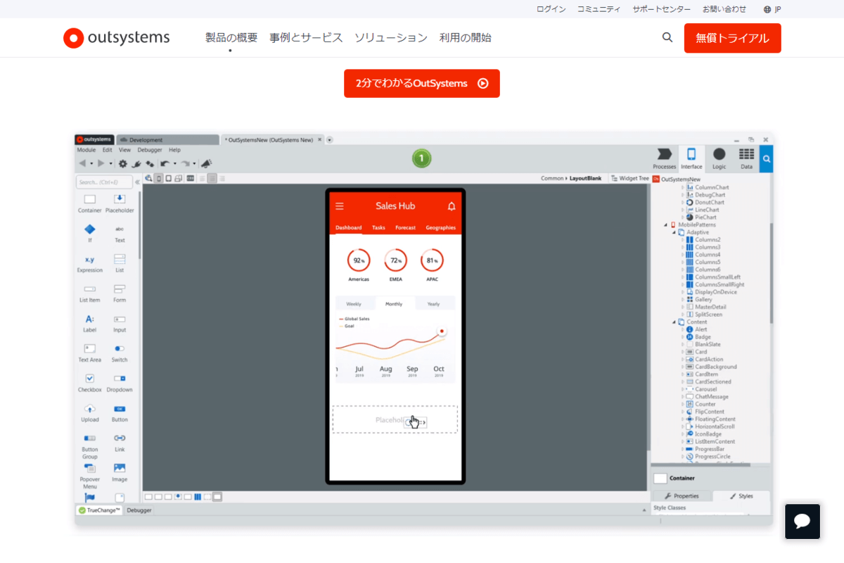Select the Input widget in toolbox
Viewport: 844px width, 563px height.
click(x=120, y=324)
